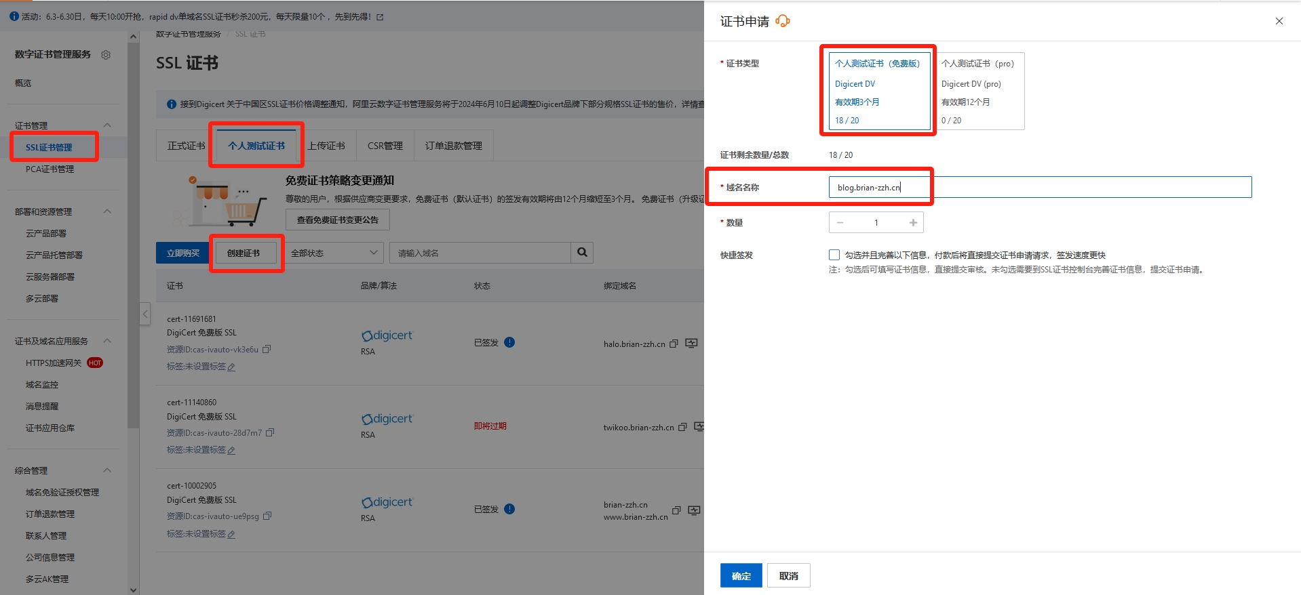
Task: Enable 快捷签发 checkbox
Action: pos(834,255)
